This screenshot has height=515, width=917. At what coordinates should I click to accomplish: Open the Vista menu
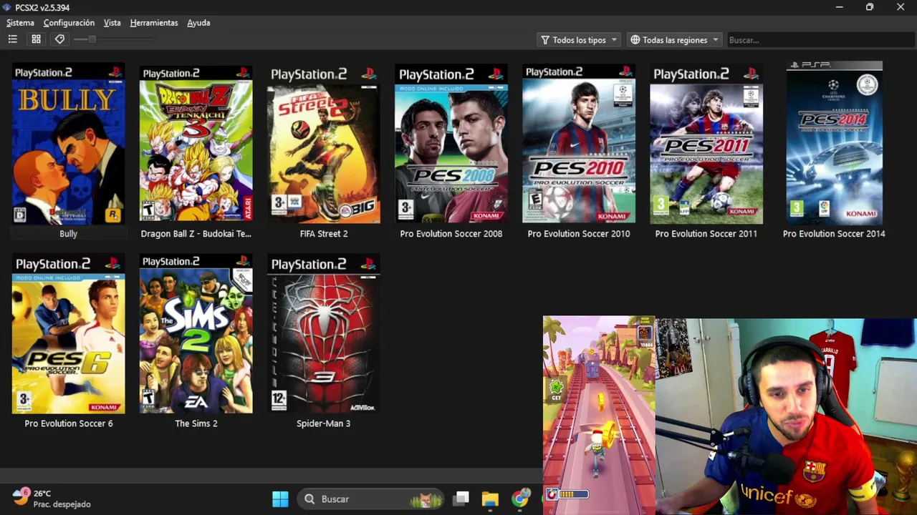click(112, 23)
